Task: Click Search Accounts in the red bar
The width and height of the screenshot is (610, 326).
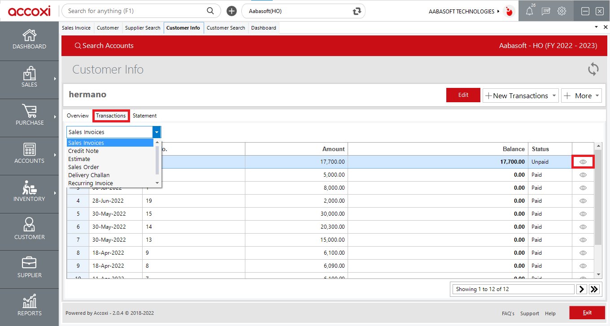Action: pos(104,46)
